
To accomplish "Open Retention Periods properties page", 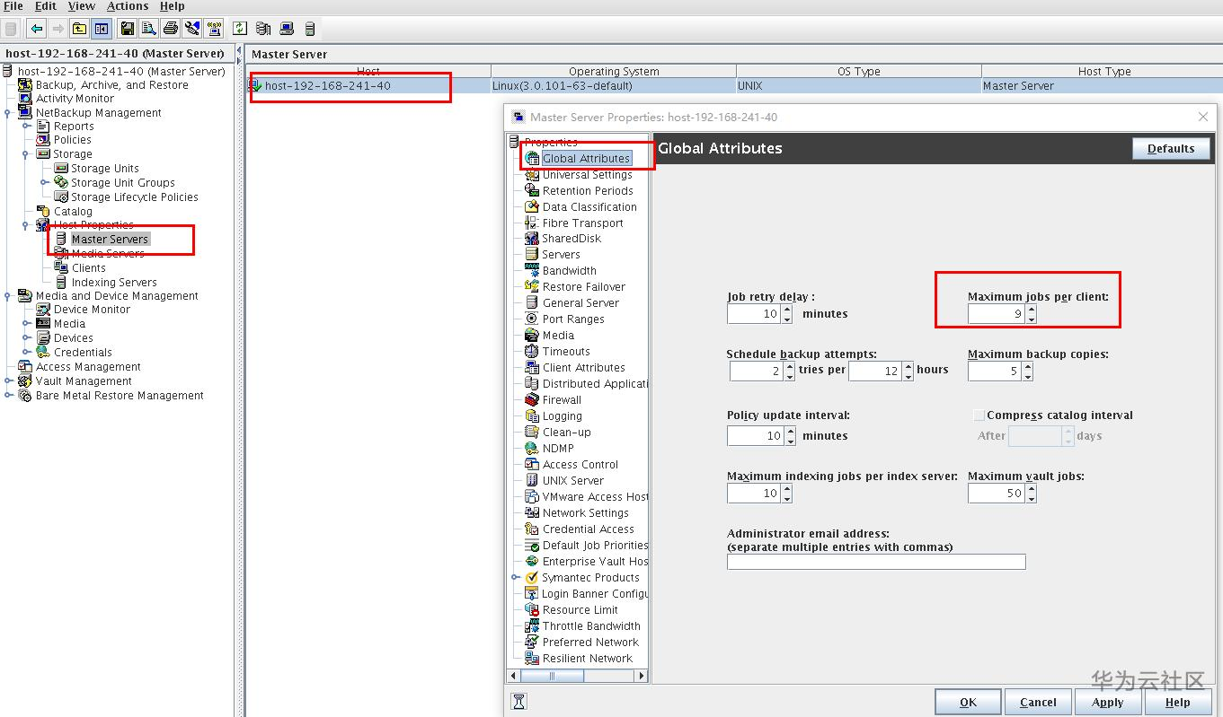I will (x=588, y=191).
